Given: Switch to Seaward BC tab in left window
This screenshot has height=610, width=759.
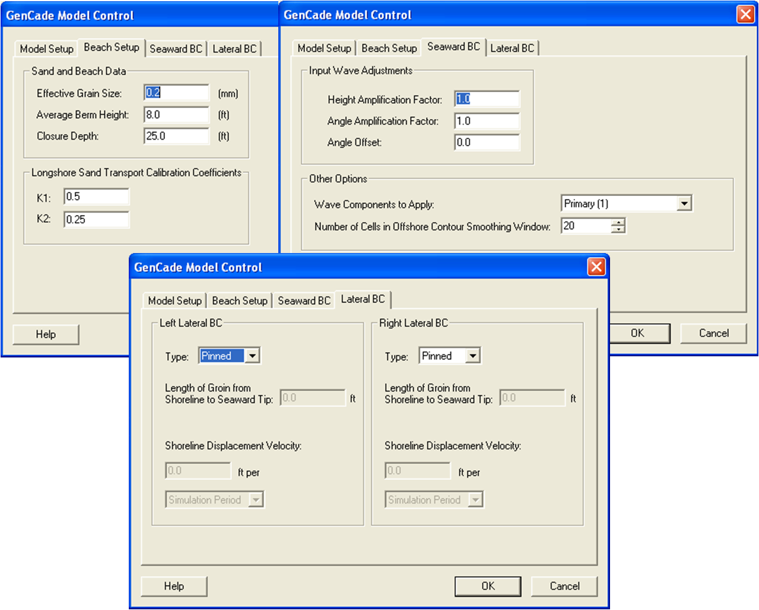Looking at the screenshot, I should (176, 49).
